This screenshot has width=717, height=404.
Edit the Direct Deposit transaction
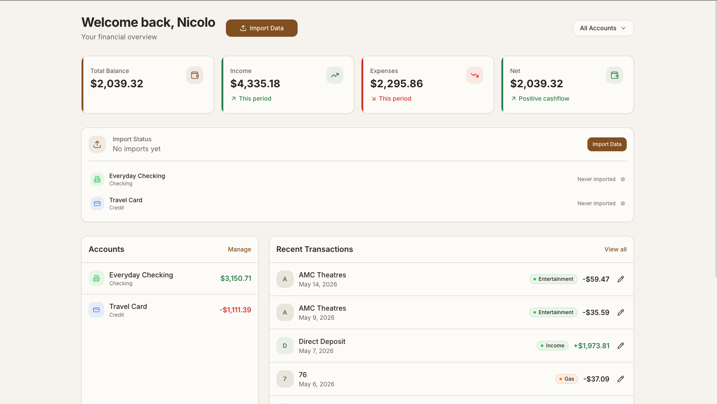tap(621, 346)
